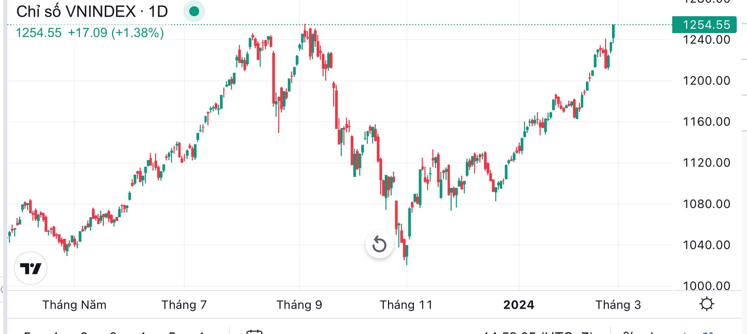The height and width of the screenshot is (334, 747).
Task: Click the Tháng Năm time axis label
Action: (74, 305)
